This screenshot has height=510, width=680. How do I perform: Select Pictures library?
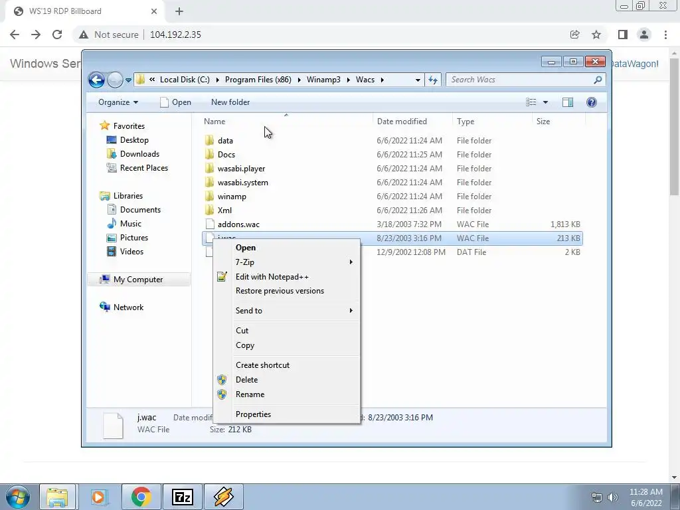pos(134,238)
